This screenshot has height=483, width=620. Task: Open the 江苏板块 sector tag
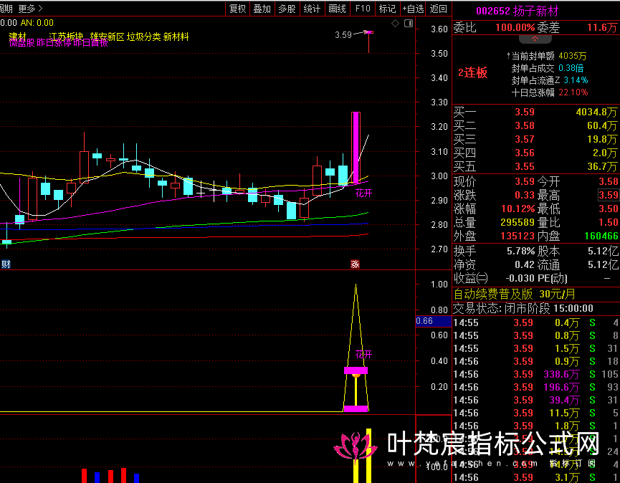(x=66, y=37)
